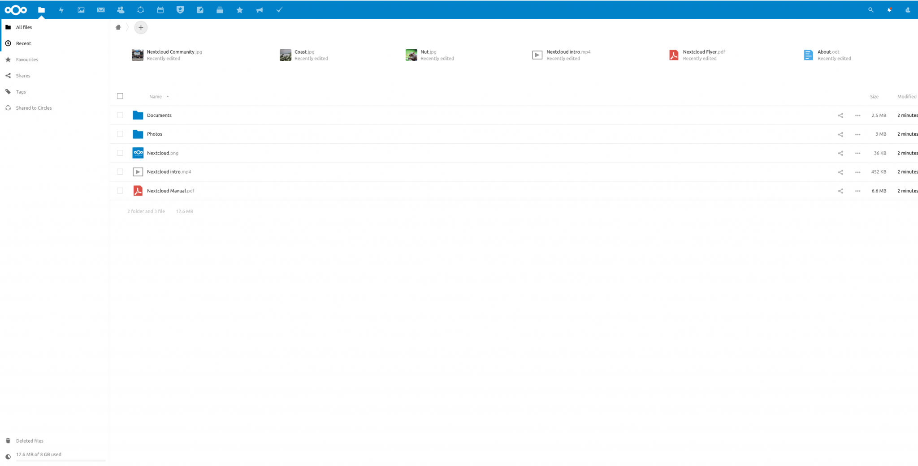Open recent file Coast.jpg thumbnail
The height and width of the screenshot is (466, 918).
click(x=286, y=55)
